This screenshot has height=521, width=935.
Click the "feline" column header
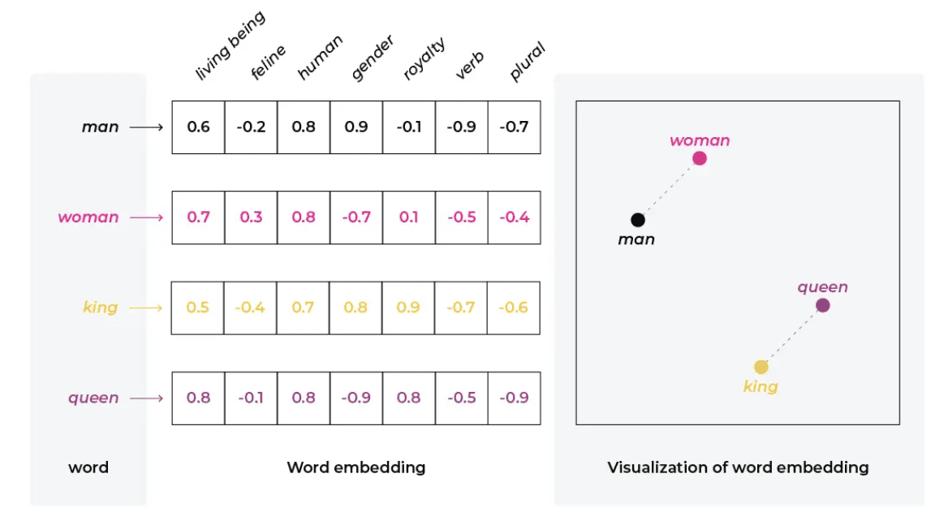click(x=269, y=62)
